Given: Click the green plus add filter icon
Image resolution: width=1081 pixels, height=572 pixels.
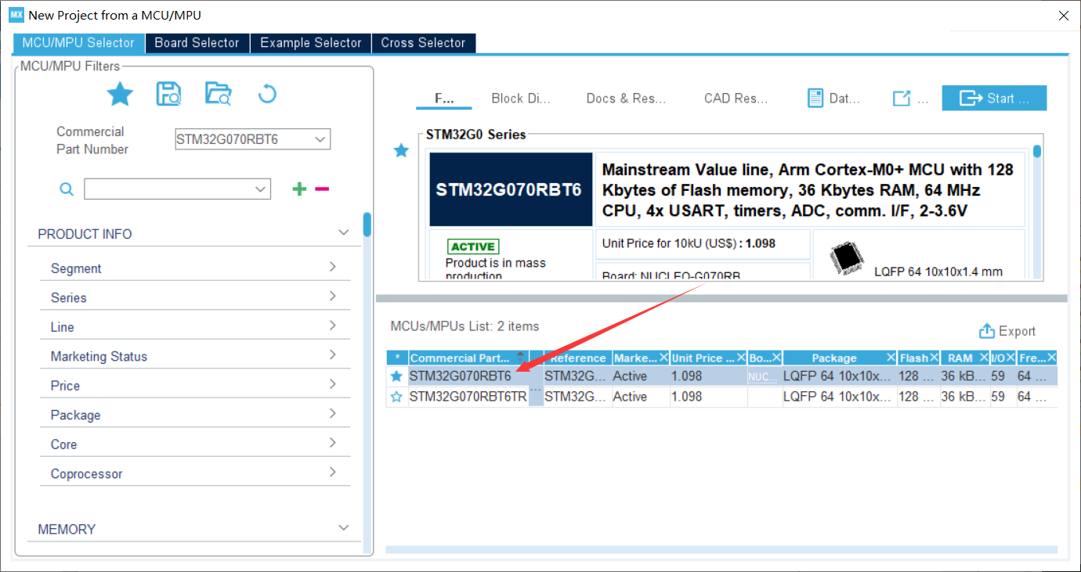Looking at the screenshot, I should pos(299,189).
